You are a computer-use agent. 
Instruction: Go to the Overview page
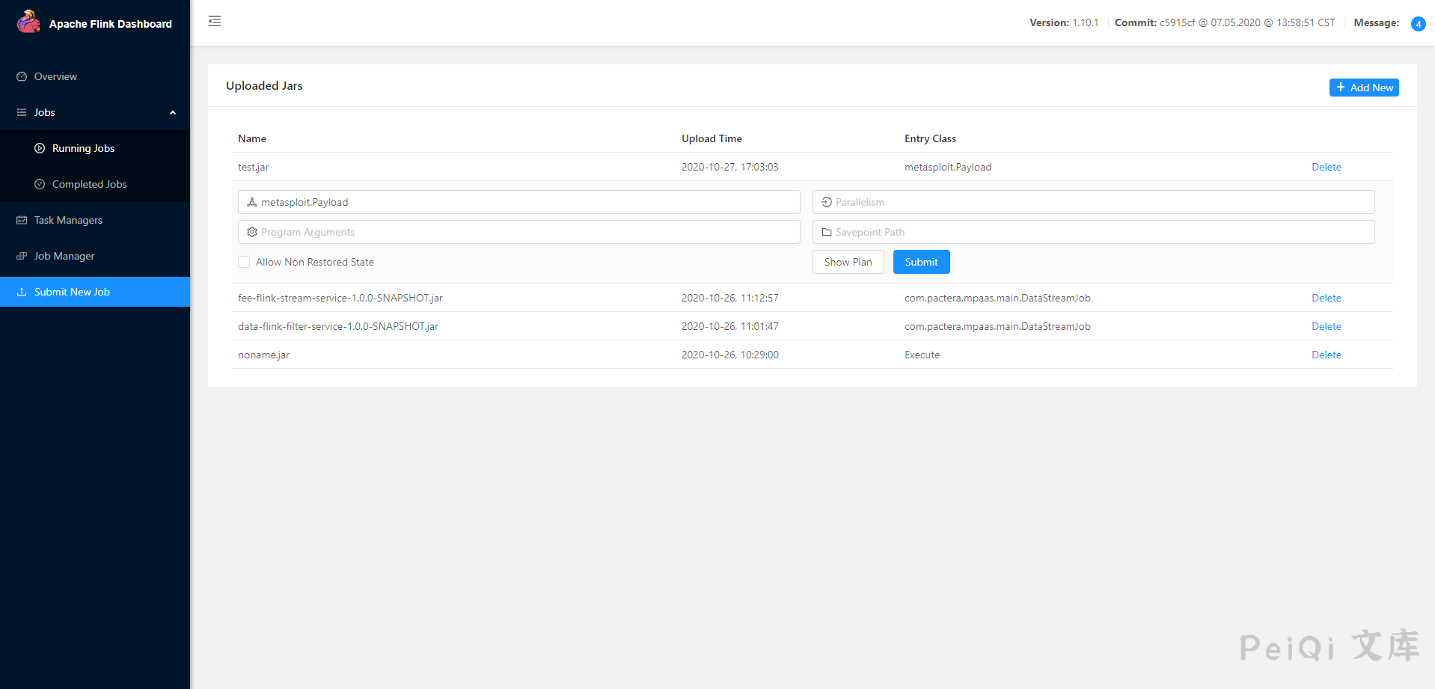(55, 76)
